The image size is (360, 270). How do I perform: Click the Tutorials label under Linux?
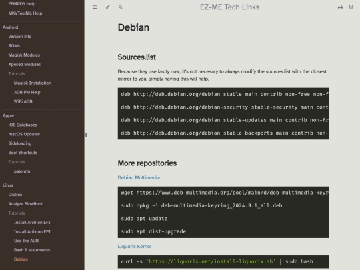17,213
